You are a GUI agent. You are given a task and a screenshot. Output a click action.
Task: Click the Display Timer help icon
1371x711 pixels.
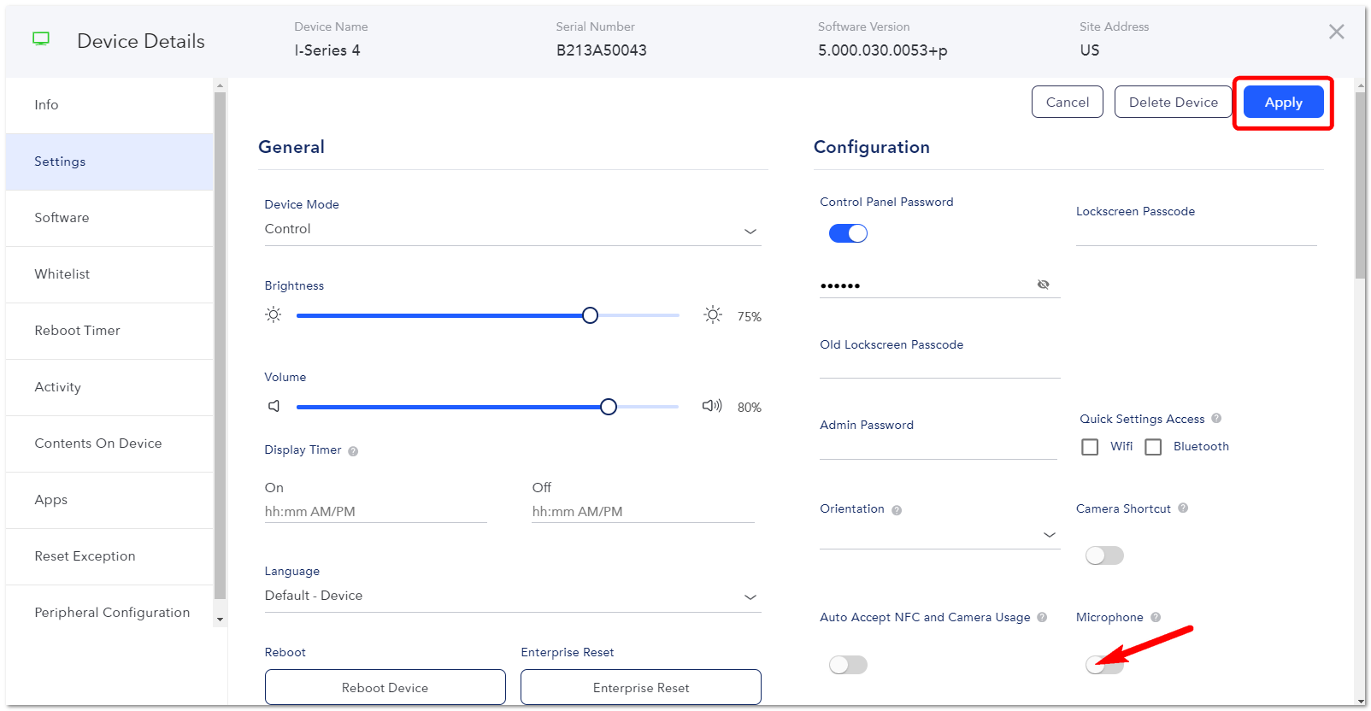pyautogui.click(x=353, y=451)
